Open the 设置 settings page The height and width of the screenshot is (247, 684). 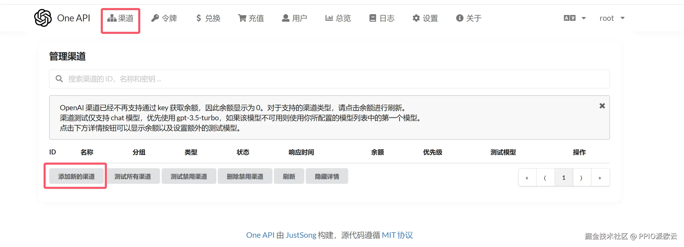point(425,18)
